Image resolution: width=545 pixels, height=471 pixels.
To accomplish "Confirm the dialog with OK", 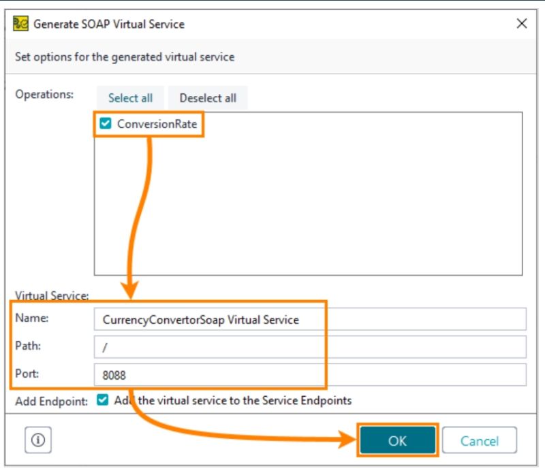I will click(398, 440).
